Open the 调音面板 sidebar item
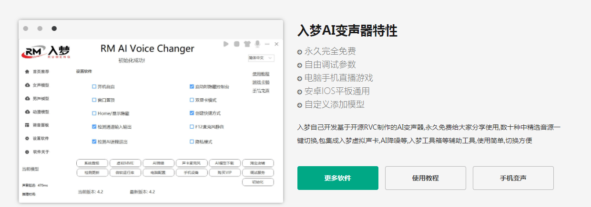591x207 pixels. click(41, 125)
